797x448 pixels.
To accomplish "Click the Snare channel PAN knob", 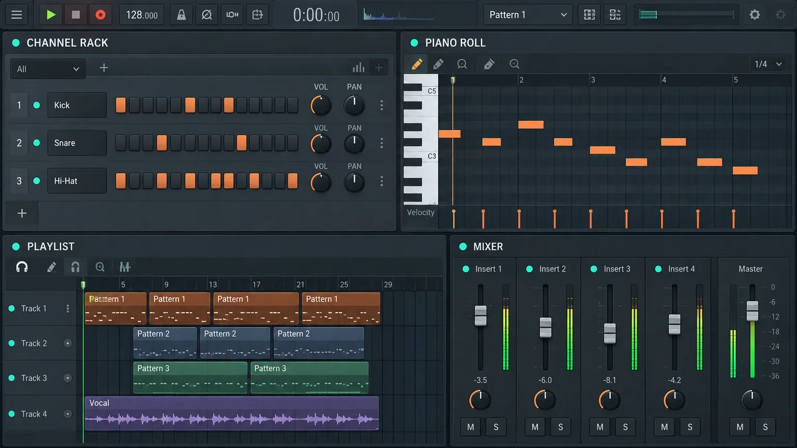I will click(354, 144).
